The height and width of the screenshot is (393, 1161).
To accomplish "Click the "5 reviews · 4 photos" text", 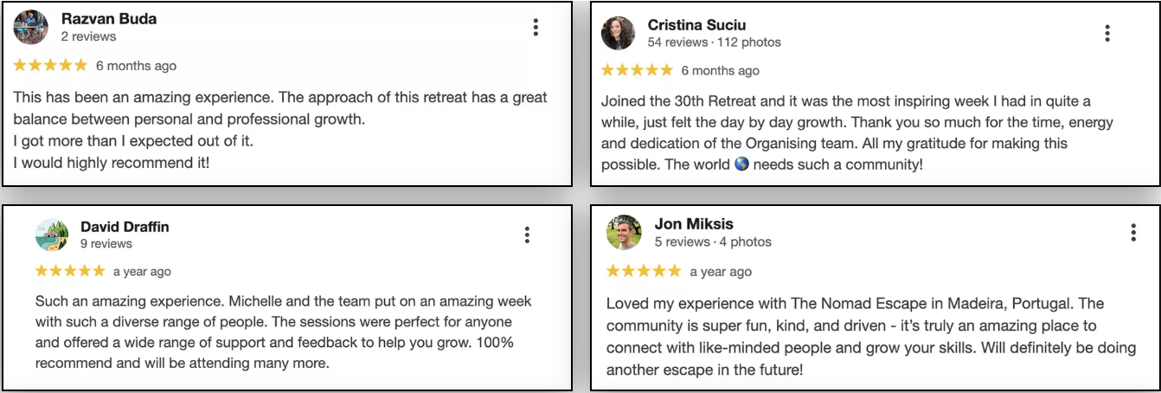I will [713, 242].
